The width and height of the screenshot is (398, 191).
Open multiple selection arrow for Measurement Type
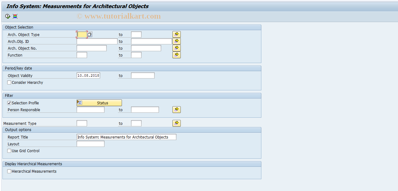click(177, 123)
